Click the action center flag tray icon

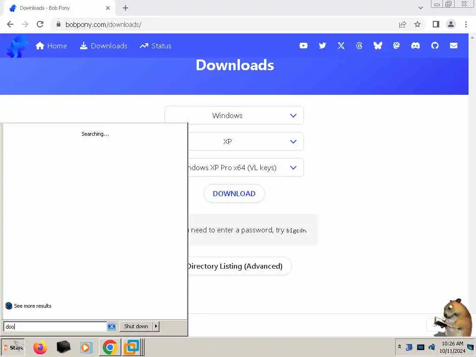click(409, 347)
